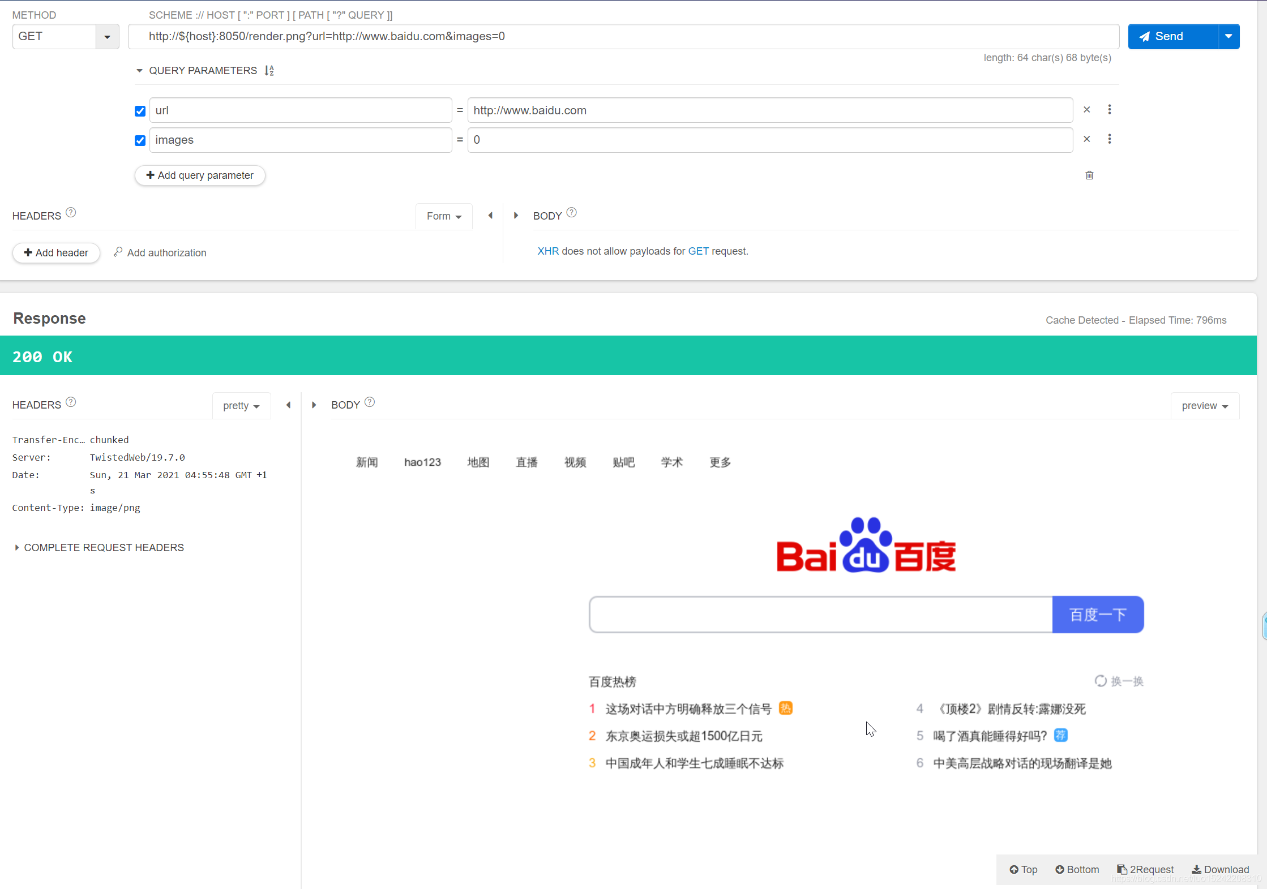
Task: Change headers view from Form
Action: (443, 216)
